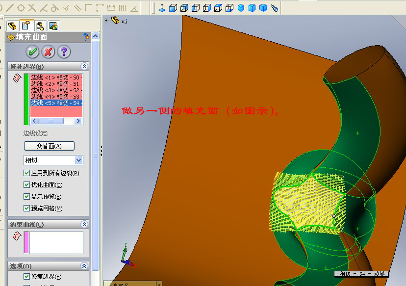The width and height of the screenshot is (406, 286).
Task: Open the colorful render manager tab
Action: tap(53, 26)
